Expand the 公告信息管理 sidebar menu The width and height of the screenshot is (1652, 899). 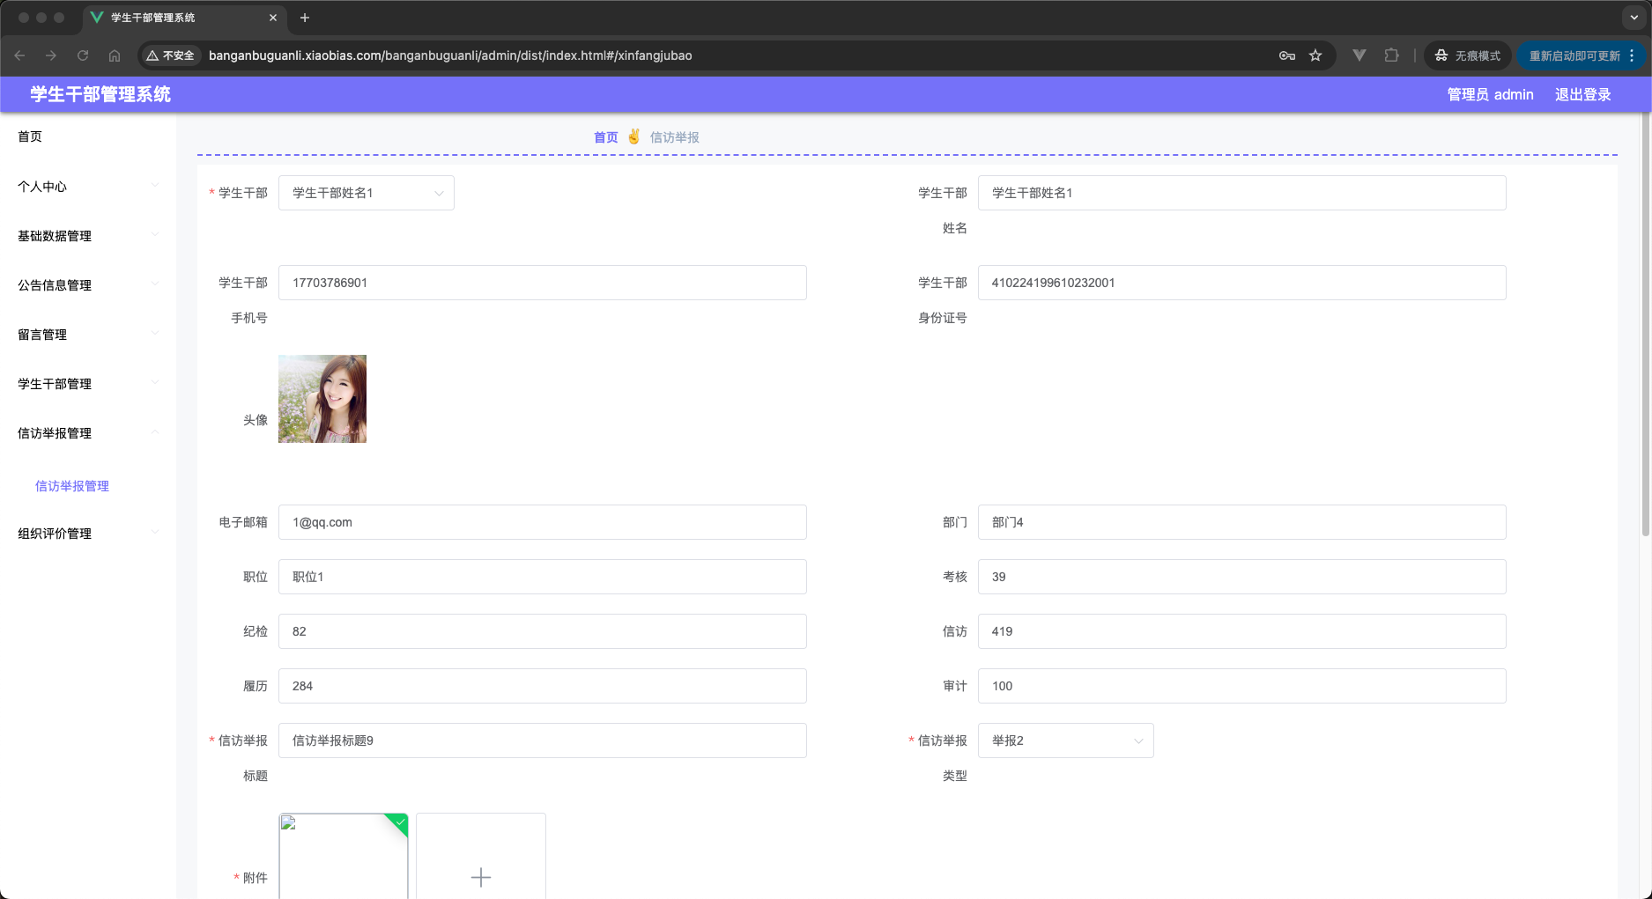(x=88, y=284)
